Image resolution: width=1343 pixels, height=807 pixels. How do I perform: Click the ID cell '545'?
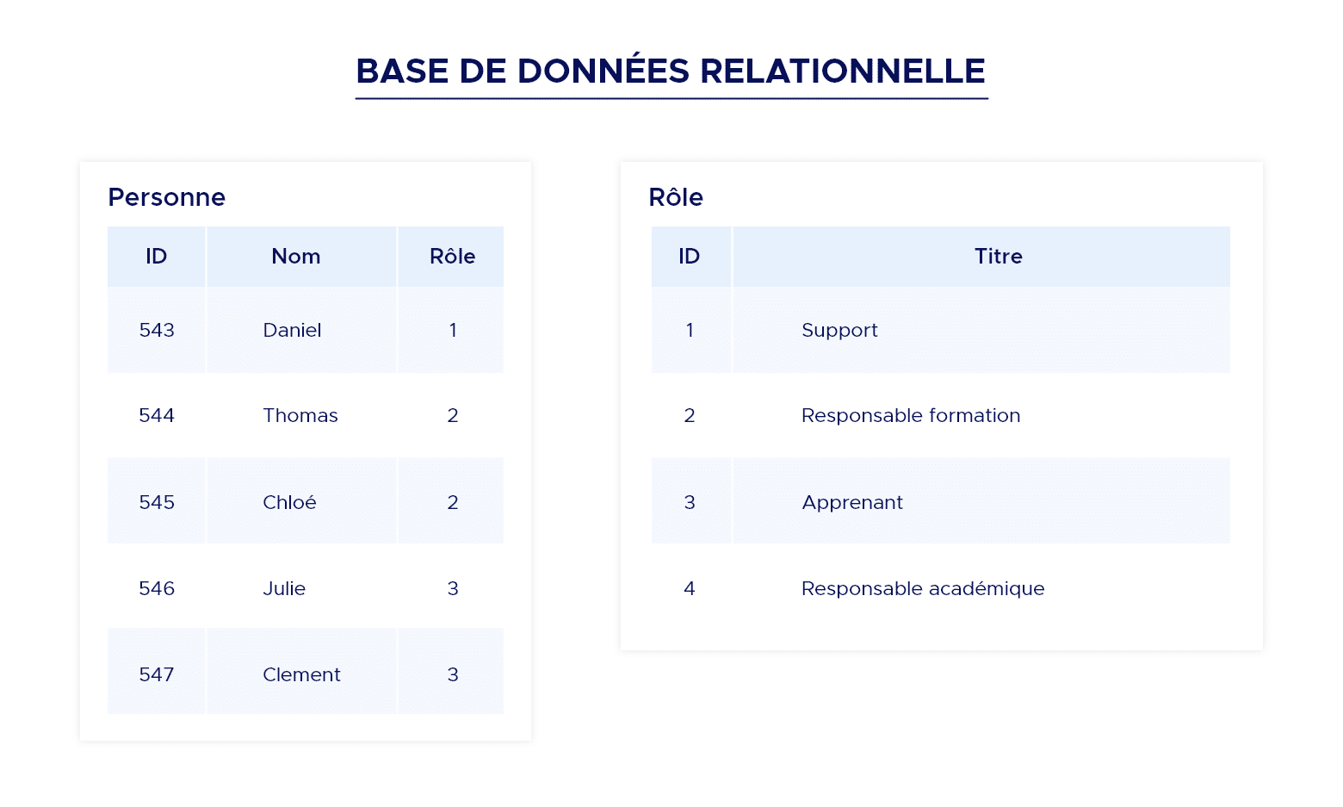click(x=157, y=503)
